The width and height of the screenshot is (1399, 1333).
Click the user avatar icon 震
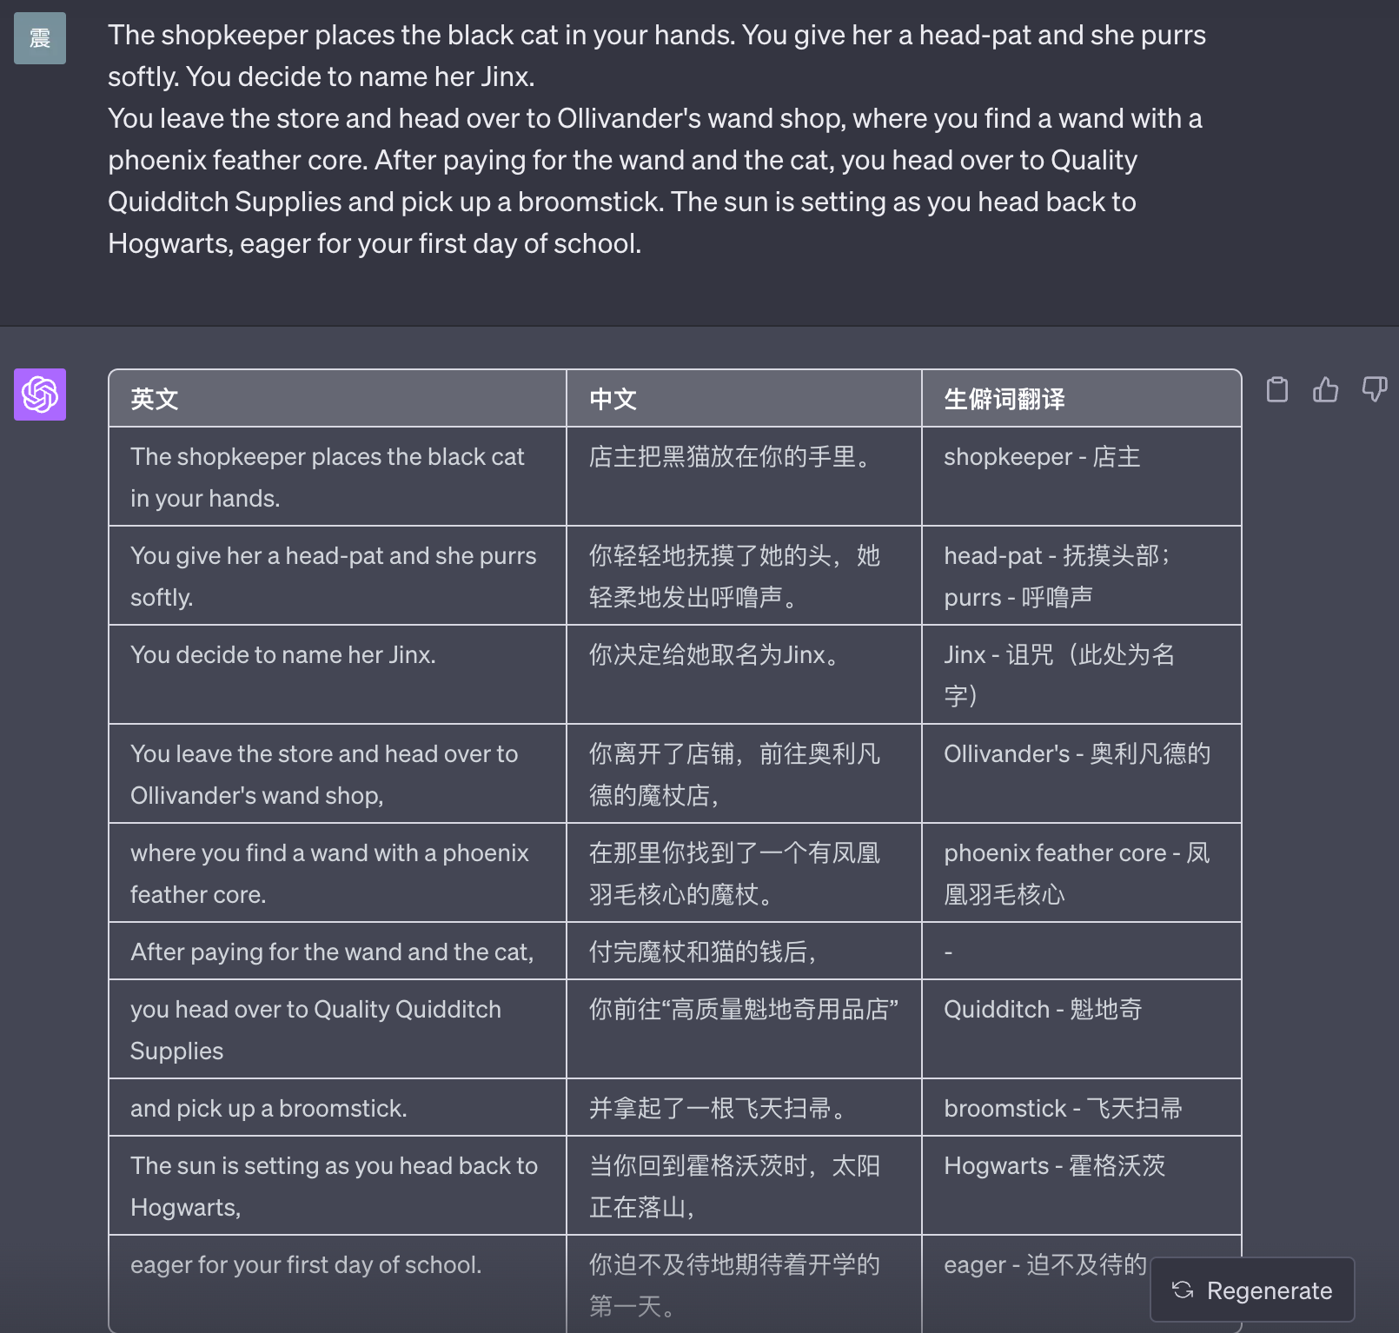[x=40, y=38]
